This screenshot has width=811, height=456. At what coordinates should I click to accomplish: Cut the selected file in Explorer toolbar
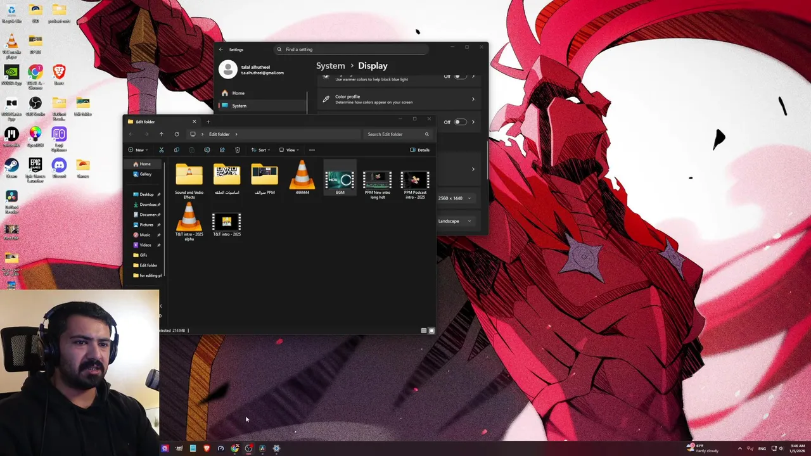(162, 150)
